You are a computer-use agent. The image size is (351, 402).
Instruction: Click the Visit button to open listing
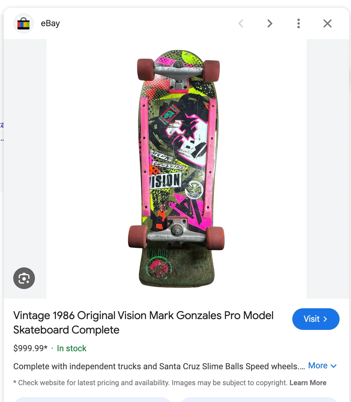(316, 319)
